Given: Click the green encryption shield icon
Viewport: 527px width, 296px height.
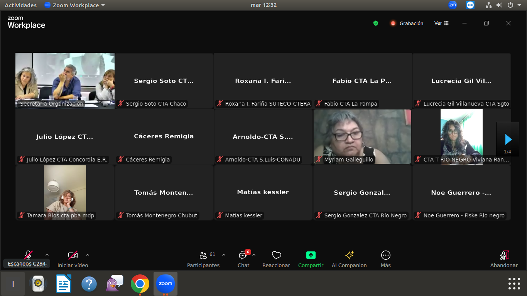Looking at the screenshot, I should click(376, 23).
